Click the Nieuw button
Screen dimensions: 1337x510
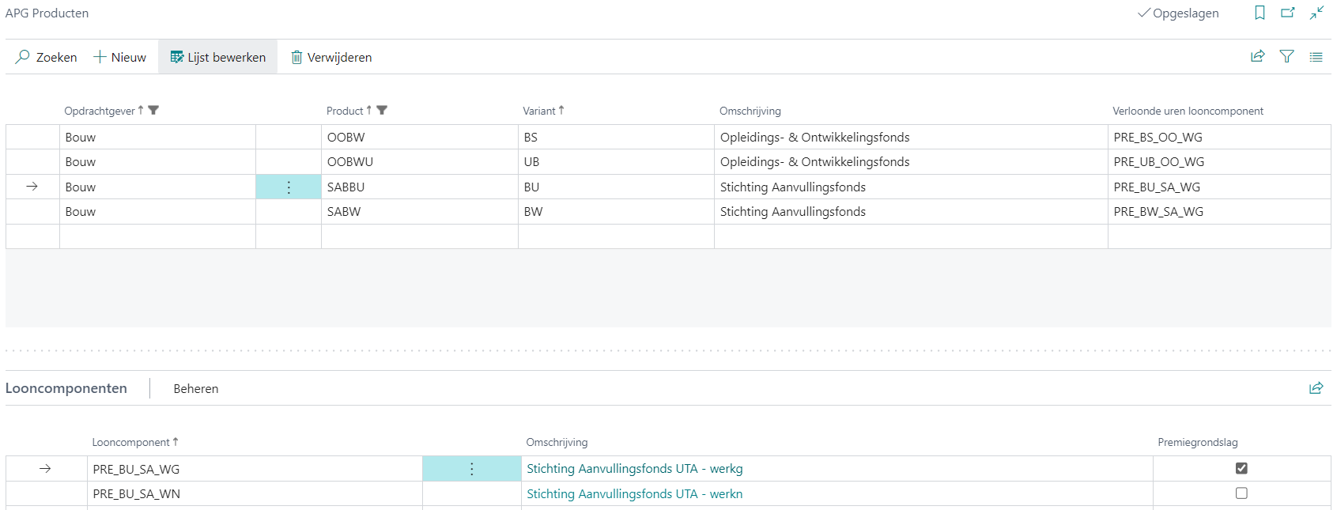[x=120, y=57]
